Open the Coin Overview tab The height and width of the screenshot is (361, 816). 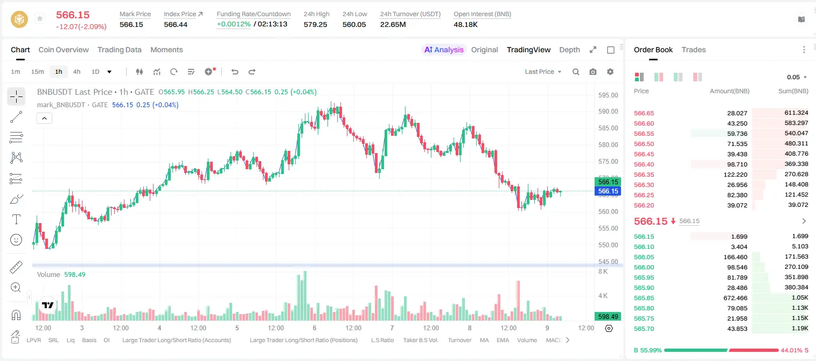click(x=64, y=50)
